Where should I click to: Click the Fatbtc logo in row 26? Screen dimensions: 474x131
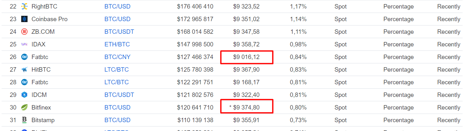[x=24, y=57]
